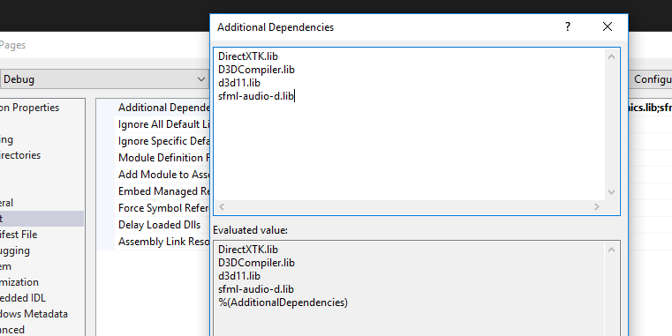Viewport: 672px width, 336px height.
Task: Click scroll right arrow of dependencies edit box
Action: pos(597,207)
